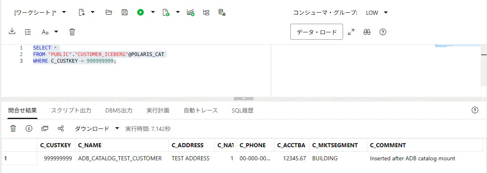Click the 実行時間: 7.142秒 text
Screen dimensions: 487x173
148,128
